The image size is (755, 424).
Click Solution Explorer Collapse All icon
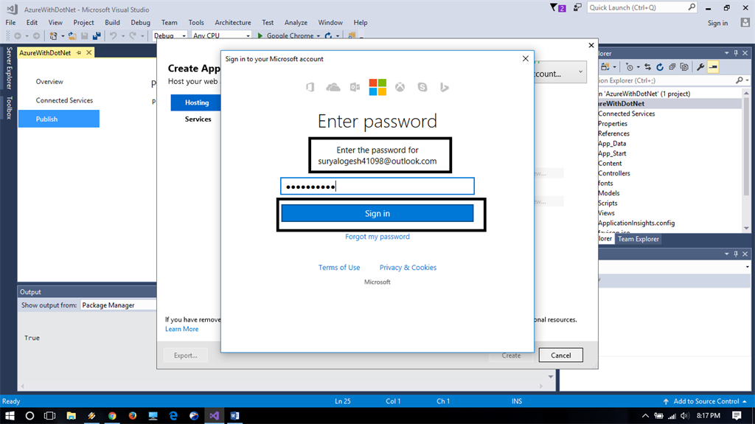672,67
